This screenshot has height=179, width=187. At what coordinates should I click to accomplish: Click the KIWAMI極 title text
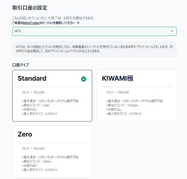click(x=118, y=78)
